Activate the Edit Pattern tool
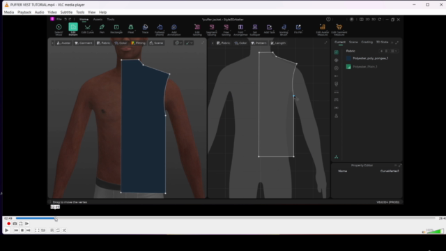 coord(73,29)
